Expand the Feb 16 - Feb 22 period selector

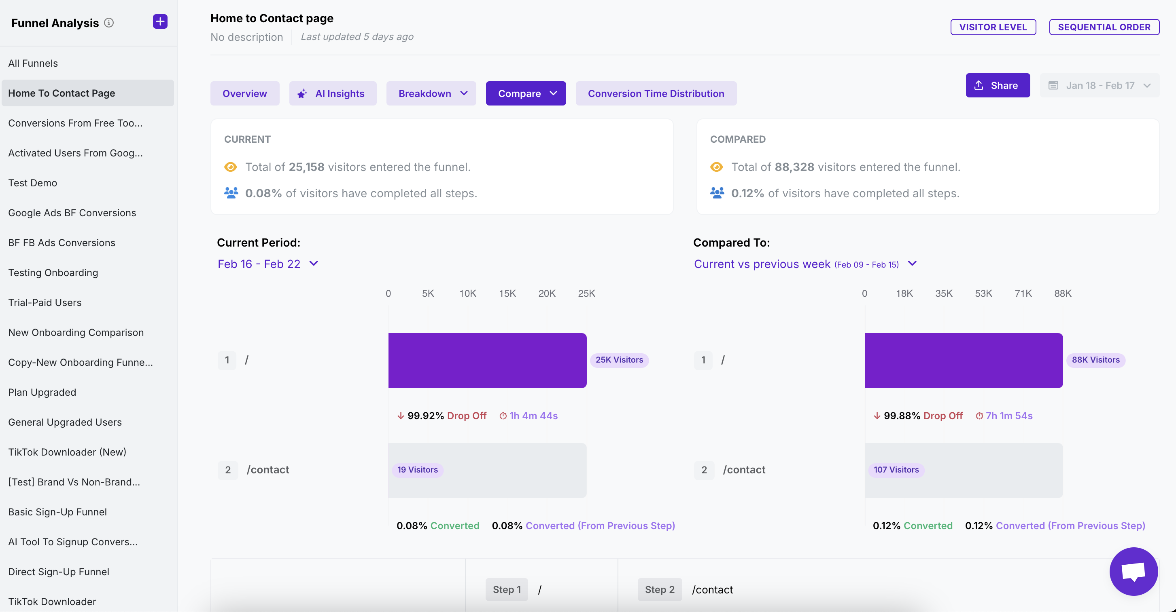pyautogui.click(x=268, y=264)
